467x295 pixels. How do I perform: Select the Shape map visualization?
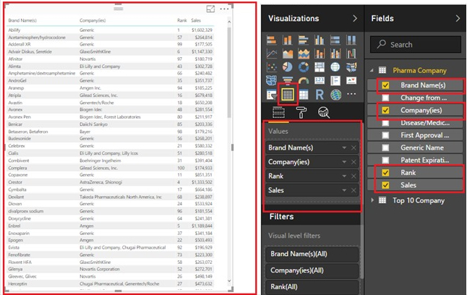271,81
